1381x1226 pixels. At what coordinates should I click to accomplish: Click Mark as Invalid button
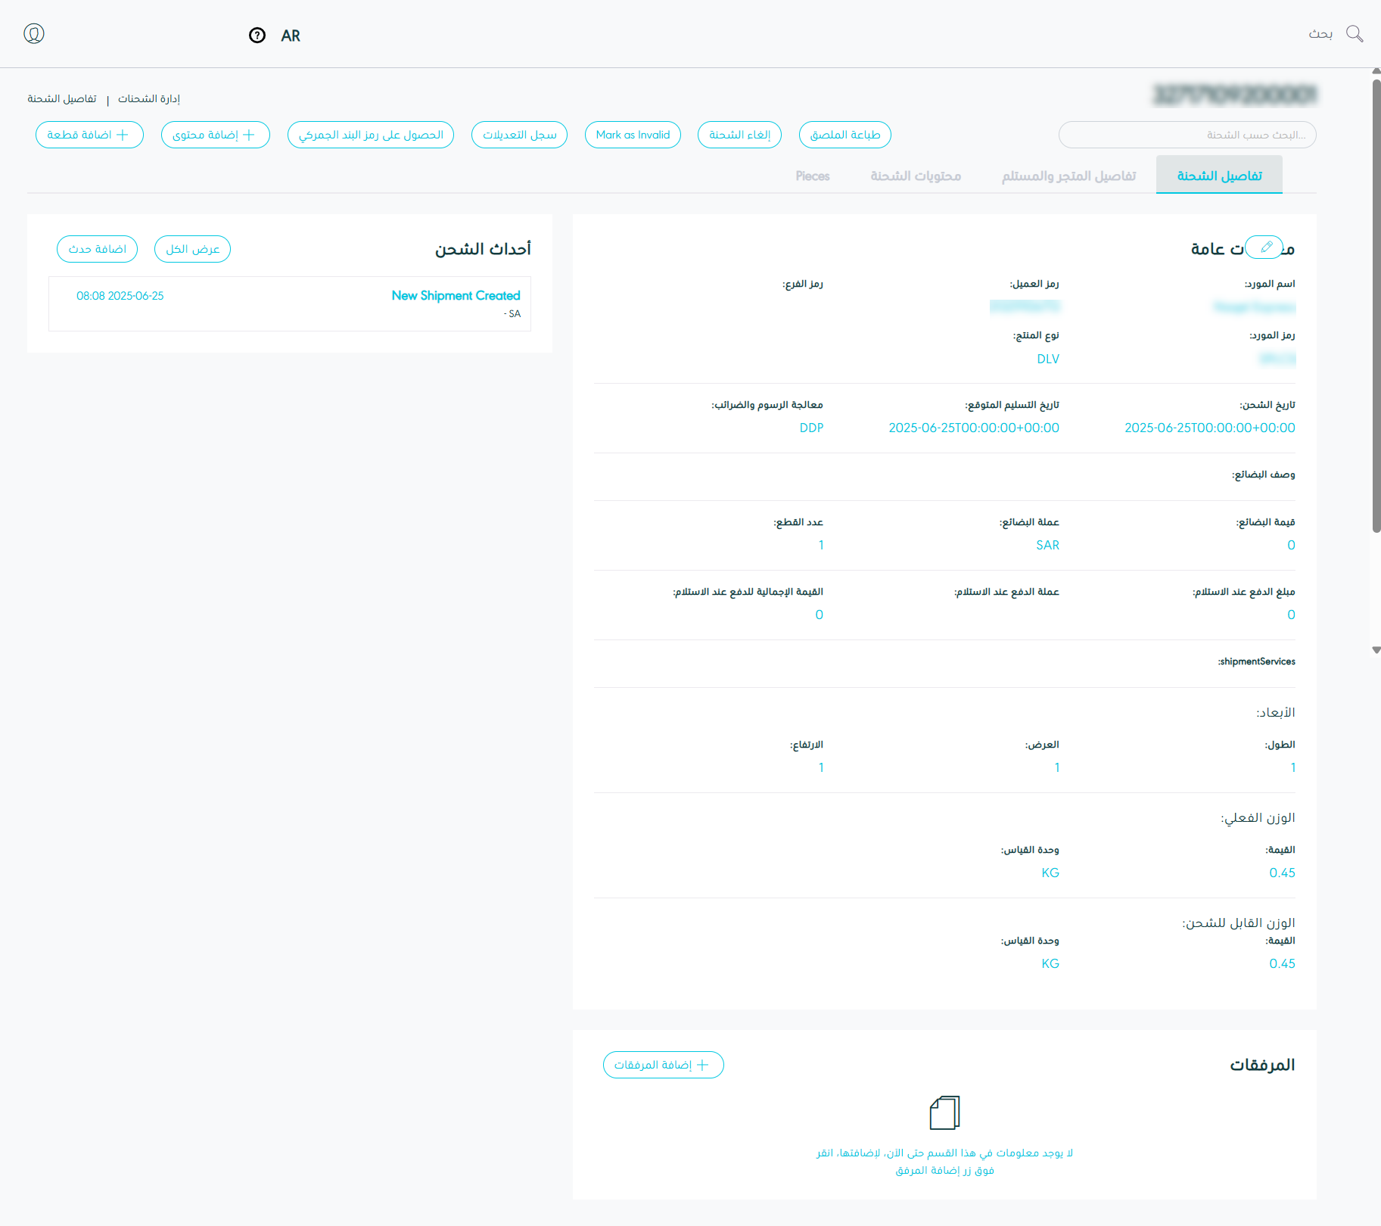(633, 135)
